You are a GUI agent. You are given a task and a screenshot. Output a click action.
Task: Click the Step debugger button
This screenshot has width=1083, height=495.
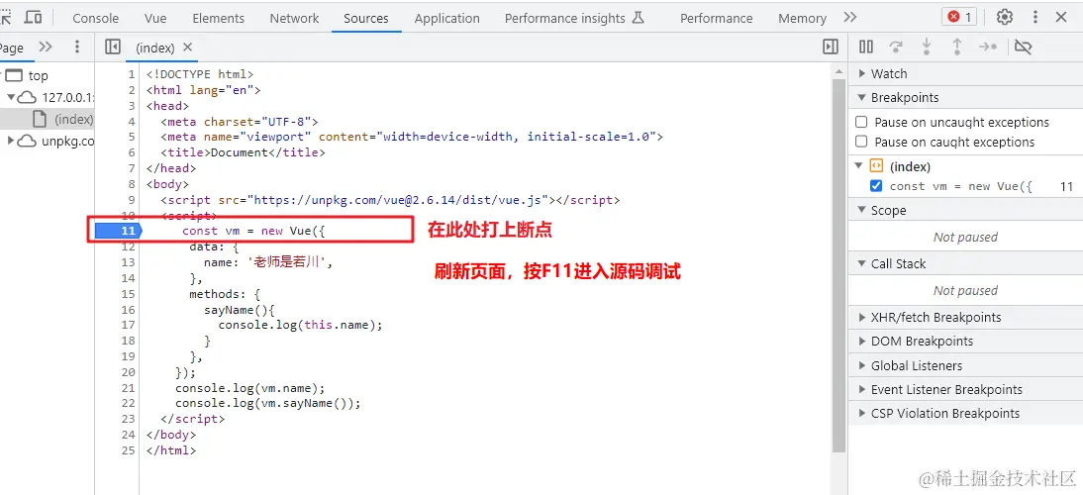coord(988,47)
